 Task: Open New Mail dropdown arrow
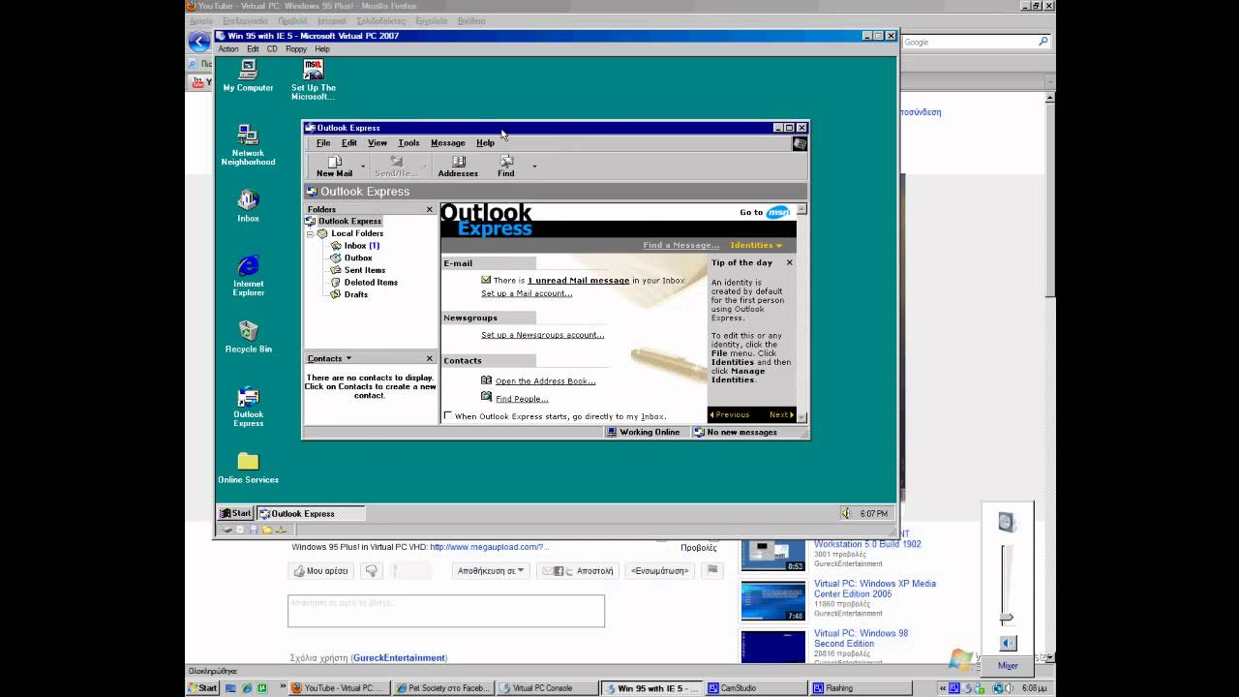click(x=363, y=167)
